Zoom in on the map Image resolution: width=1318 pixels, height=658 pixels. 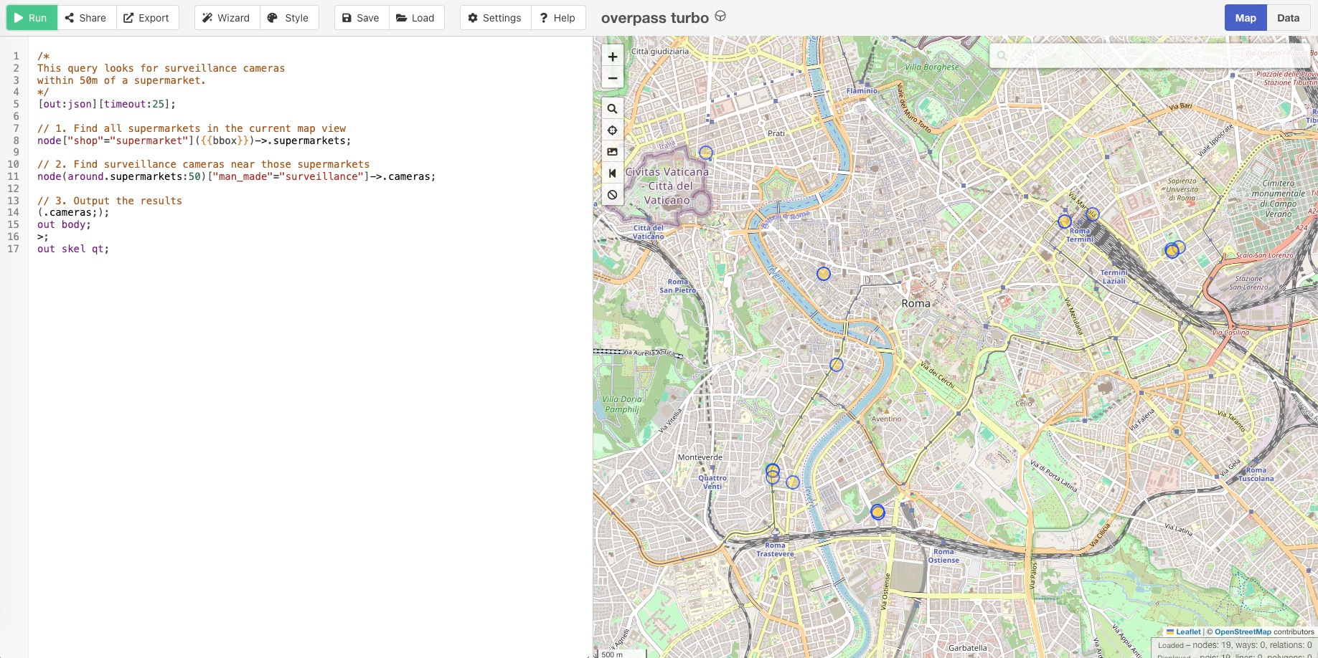(x=613, y=57)
